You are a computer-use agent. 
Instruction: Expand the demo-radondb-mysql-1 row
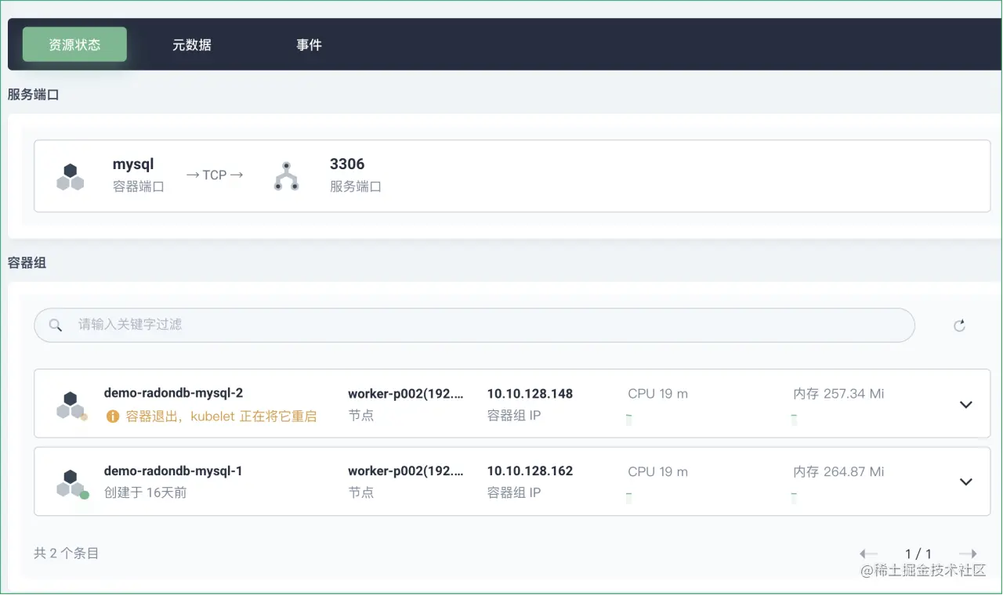[966, 482]
